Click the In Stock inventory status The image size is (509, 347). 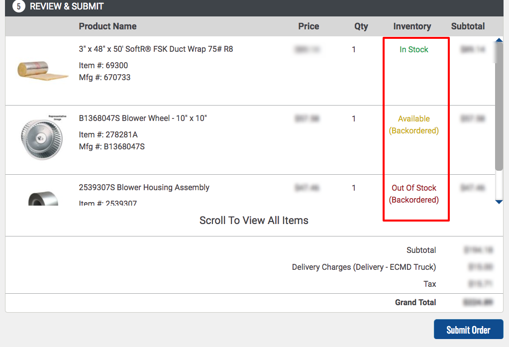click(414, 49)
